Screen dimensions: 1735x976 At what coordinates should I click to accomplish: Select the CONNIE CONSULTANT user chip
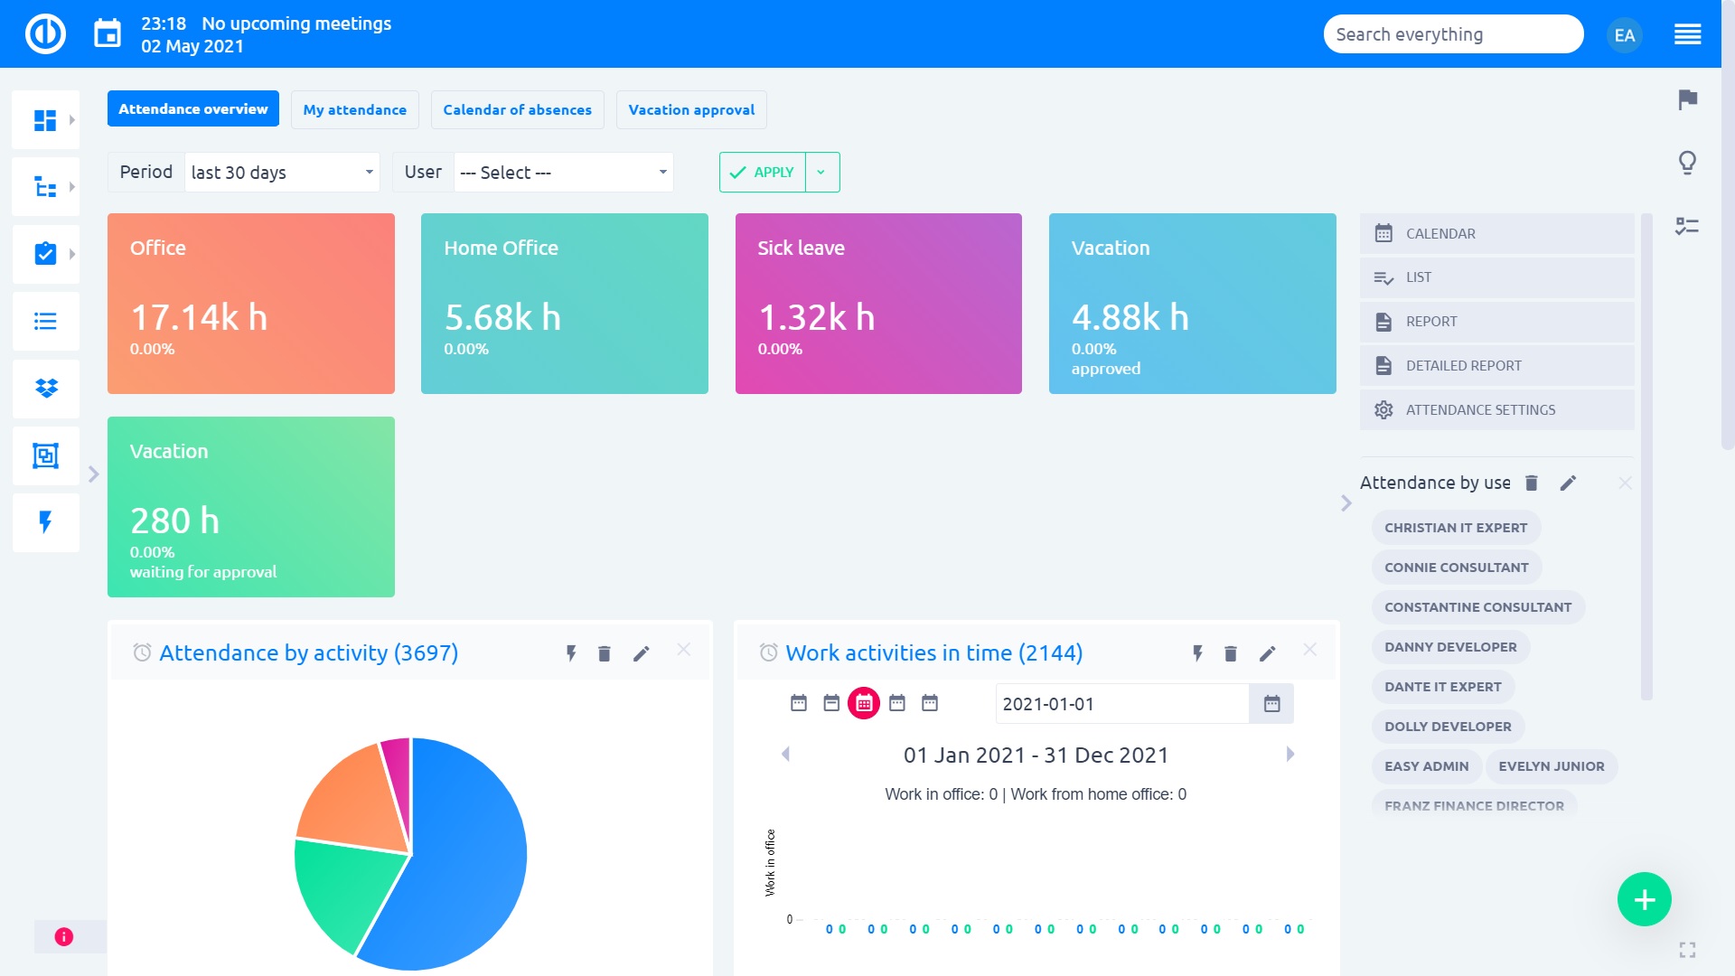pyautogui.click(x=1456, y=567)
